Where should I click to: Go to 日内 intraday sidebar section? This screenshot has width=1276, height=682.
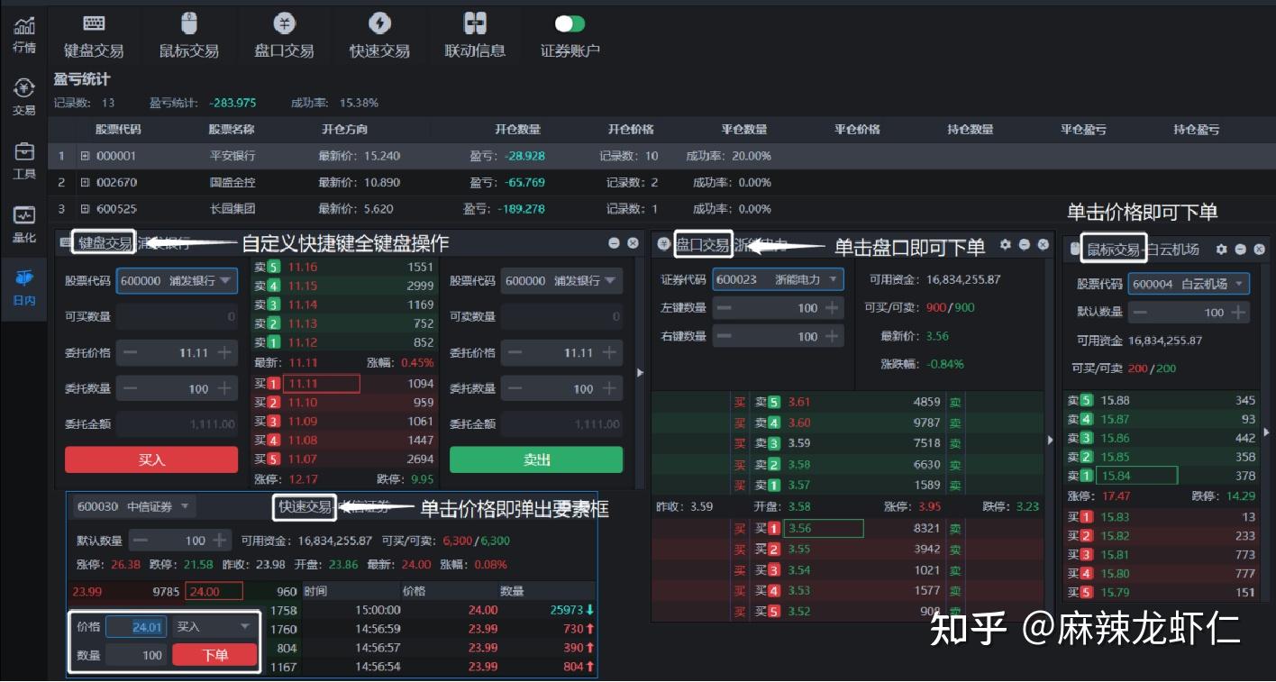pos(24,287)
